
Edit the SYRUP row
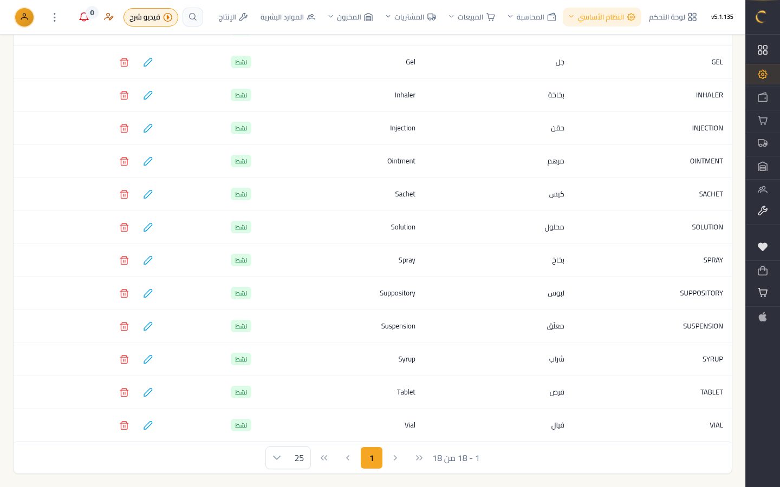tap(148, 359)
